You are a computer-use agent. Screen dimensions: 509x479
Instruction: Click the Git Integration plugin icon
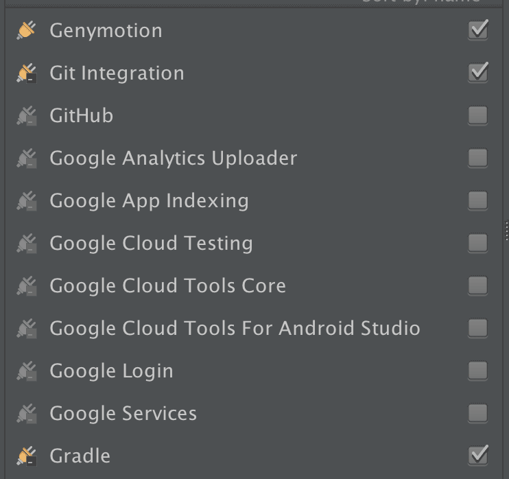26,73
